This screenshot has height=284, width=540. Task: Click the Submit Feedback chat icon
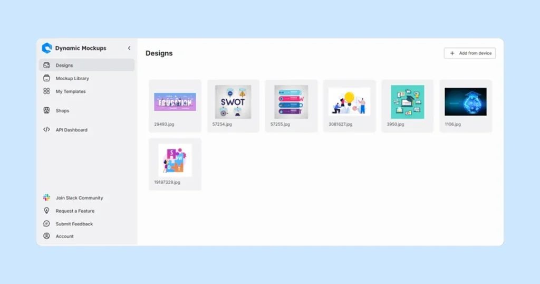pyautogui.click(x=46, y=224)
